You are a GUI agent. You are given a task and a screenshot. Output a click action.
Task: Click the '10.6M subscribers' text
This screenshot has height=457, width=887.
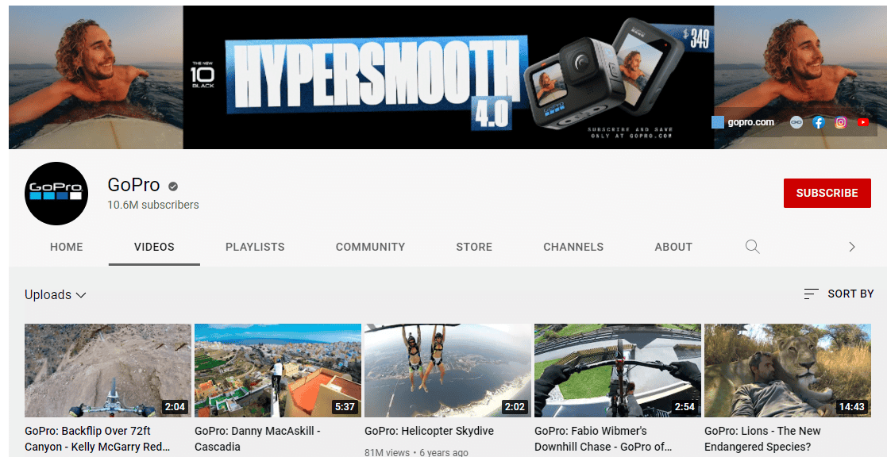click(153, 205)
